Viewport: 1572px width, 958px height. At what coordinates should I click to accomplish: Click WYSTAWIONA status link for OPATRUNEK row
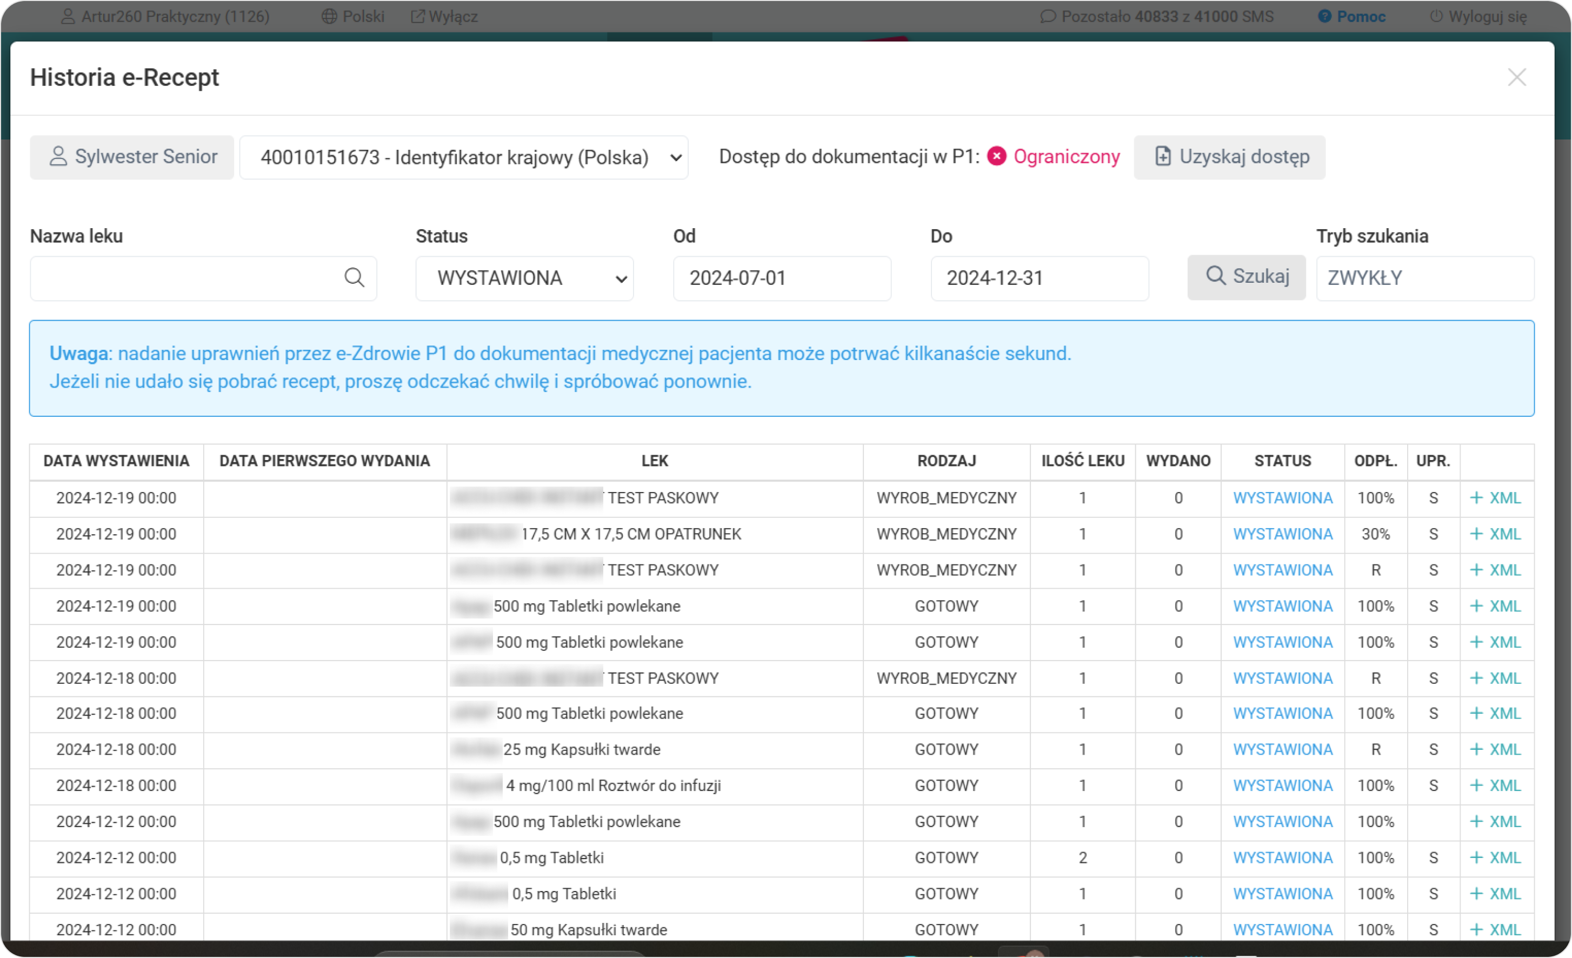point(1282,534)
